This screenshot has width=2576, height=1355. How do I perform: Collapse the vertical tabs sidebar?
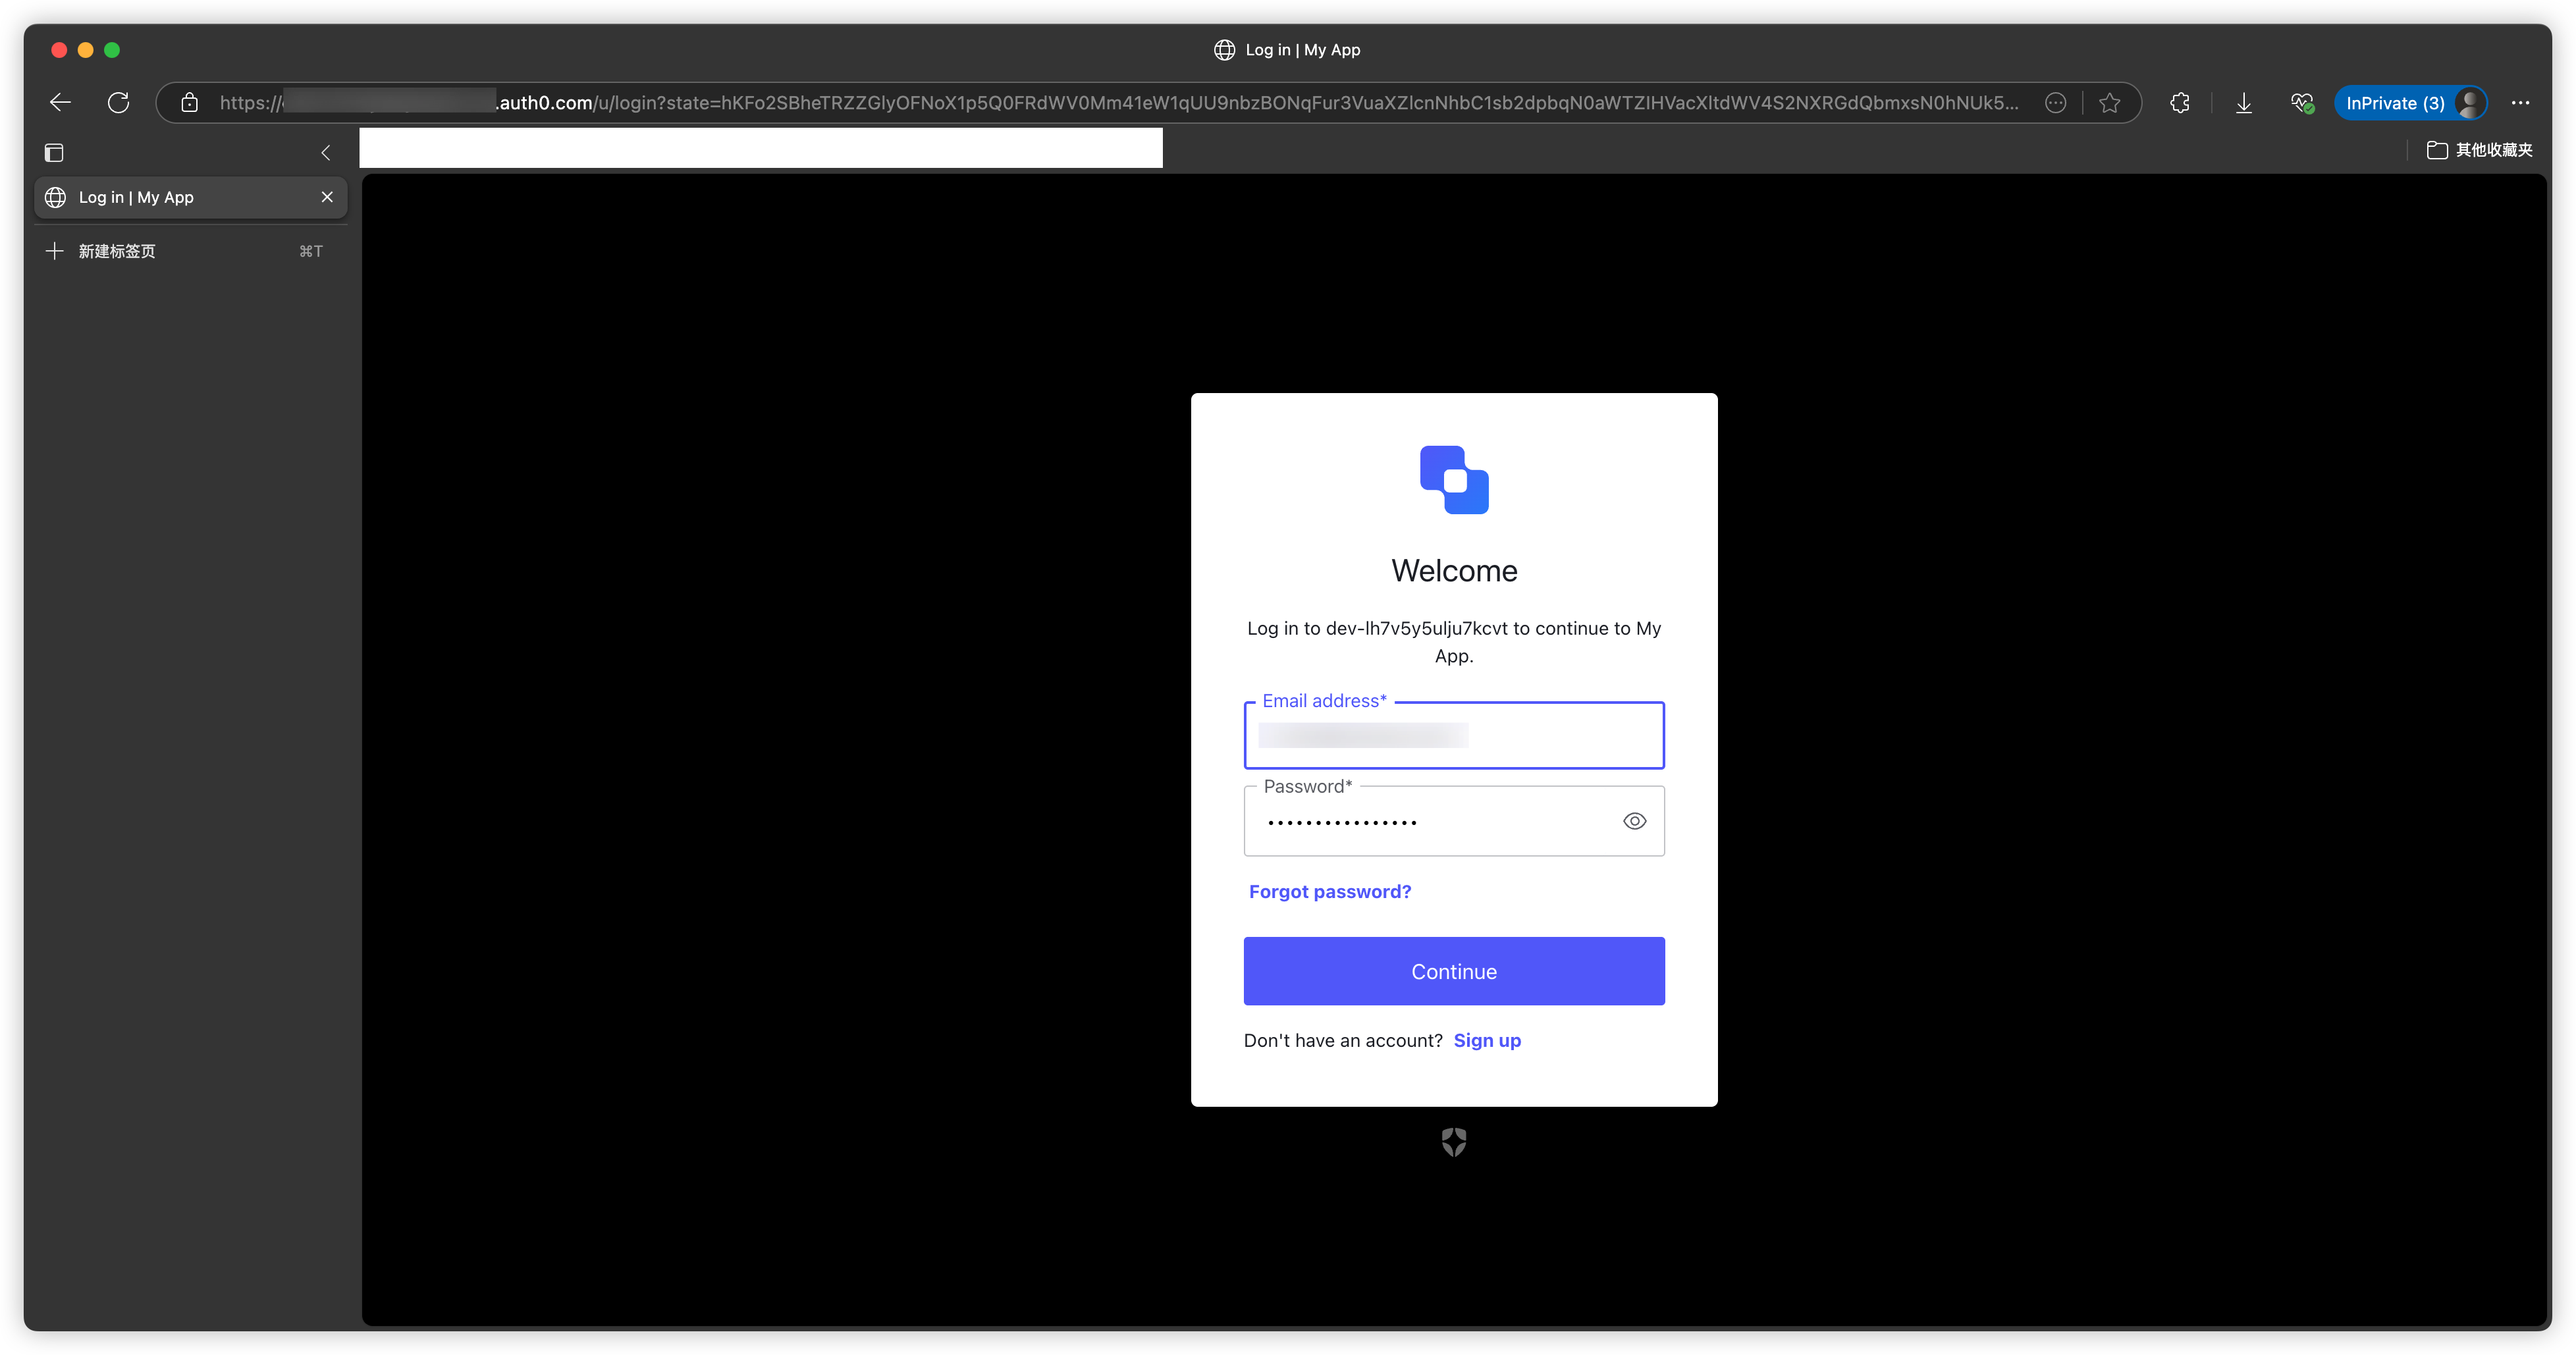325,153
